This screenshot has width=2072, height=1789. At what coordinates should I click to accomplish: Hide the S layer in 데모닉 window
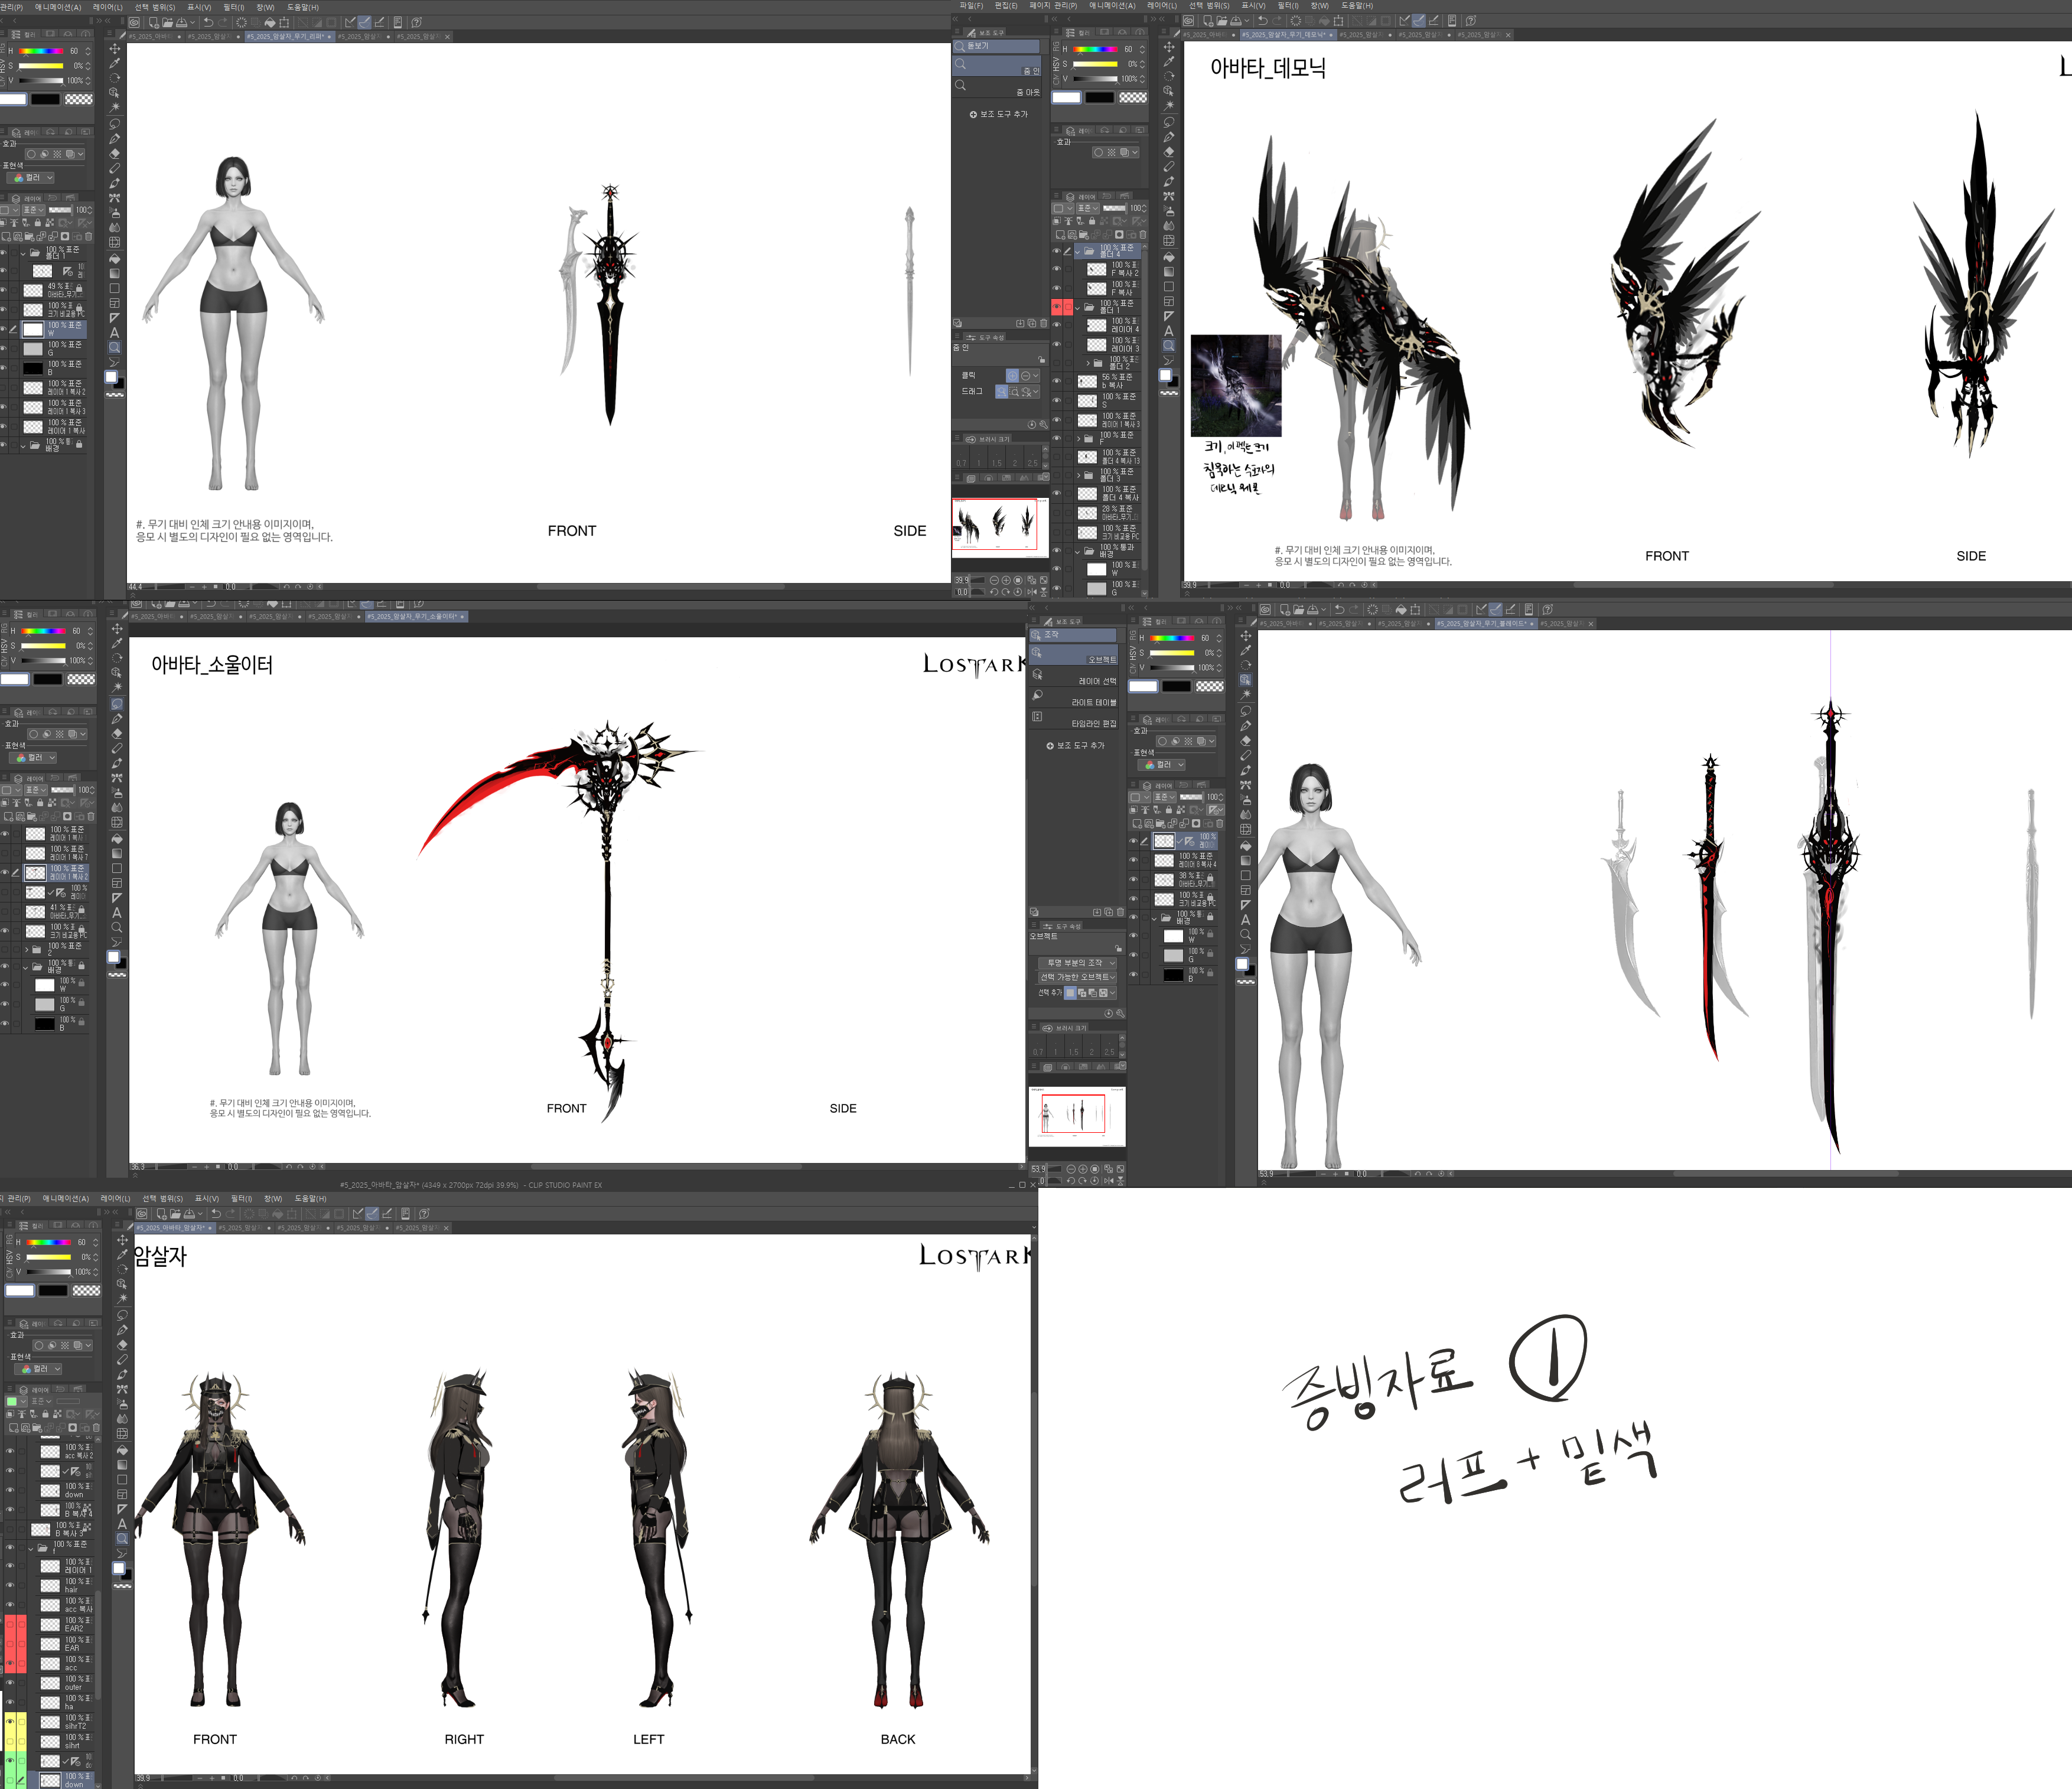tap(1056, 400)
